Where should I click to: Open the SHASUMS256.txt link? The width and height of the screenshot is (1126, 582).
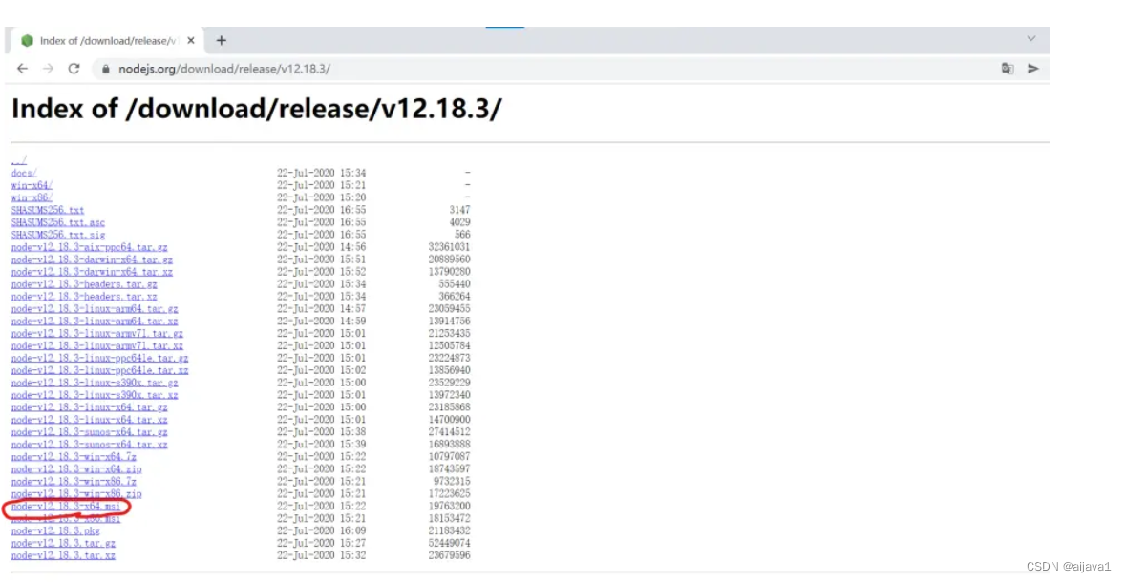[48, 210]
